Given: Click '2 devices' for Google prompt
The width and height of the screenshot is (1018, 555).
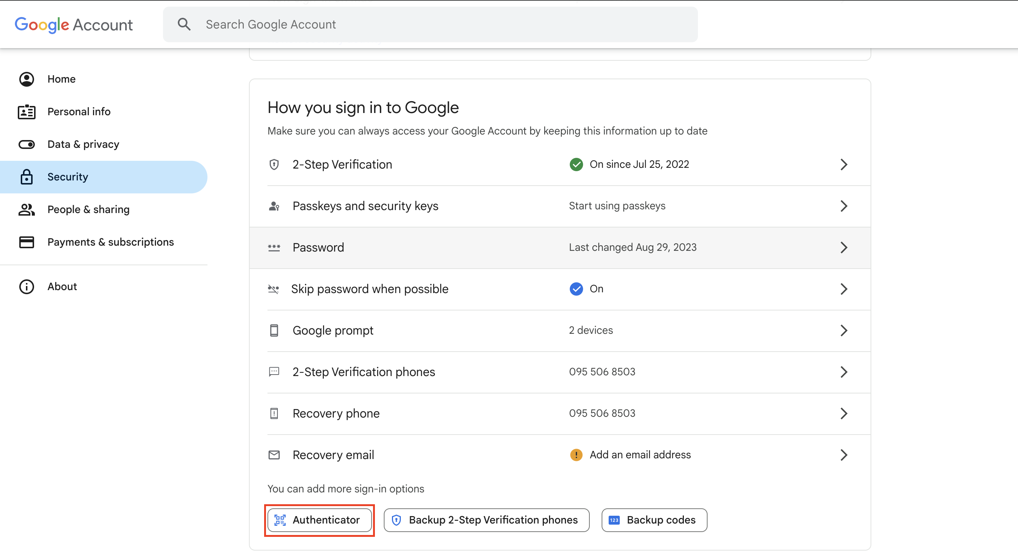Looking at the screenshot, I should 591,330.
